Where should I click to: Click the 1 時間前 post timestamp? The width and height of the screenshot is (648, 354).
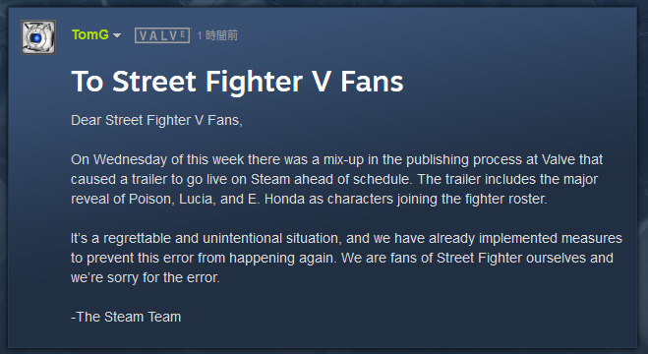[217, 35]
